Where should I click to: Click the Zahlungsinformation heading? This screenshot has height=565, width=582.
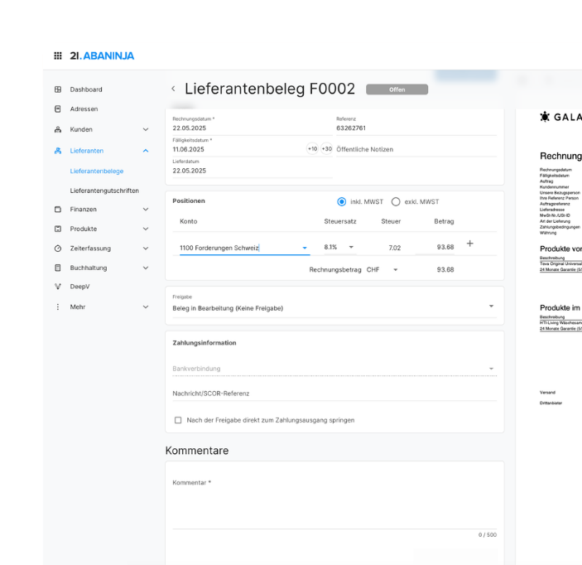pos(204,343)
